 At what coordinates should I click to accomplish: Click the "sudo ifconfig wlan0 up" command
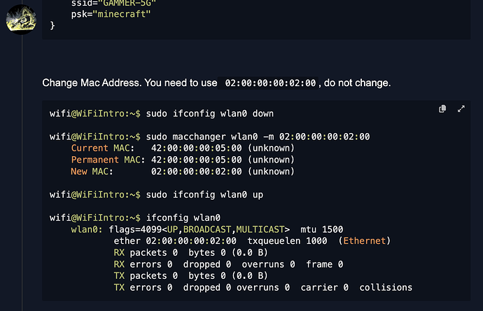199,194
